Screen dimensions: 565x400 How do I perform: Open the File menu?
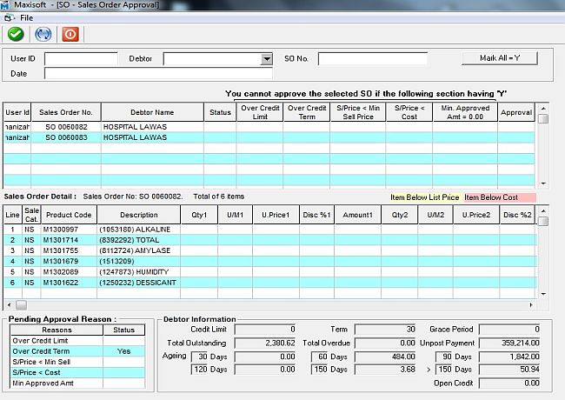(27, 17)
